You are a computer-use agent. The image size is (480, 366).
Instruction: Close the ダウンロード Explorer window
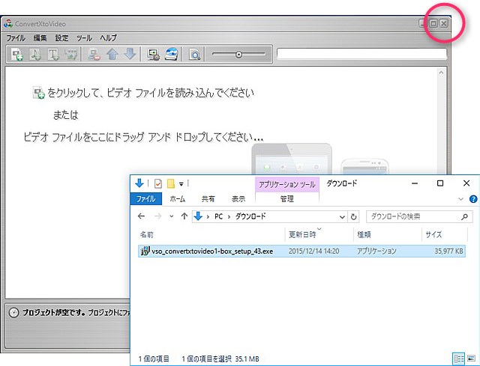point(466,183)
